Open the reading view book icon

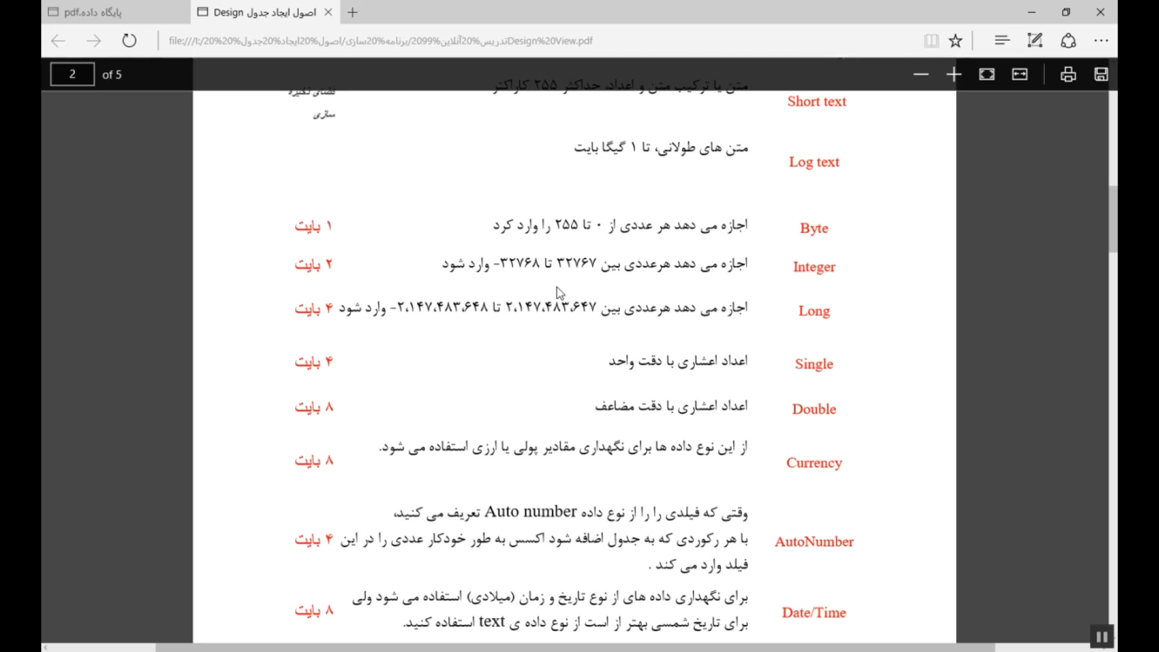pos(931,41)
